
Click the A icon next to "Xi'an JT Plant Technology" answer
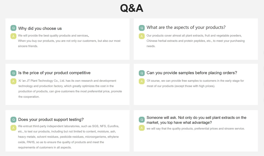(x=13, y=81)
